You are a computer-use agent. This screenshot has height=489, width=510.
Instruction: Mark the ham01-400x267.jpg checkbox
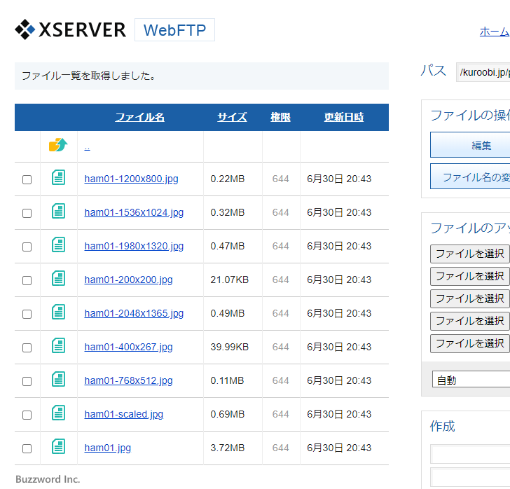27,347
